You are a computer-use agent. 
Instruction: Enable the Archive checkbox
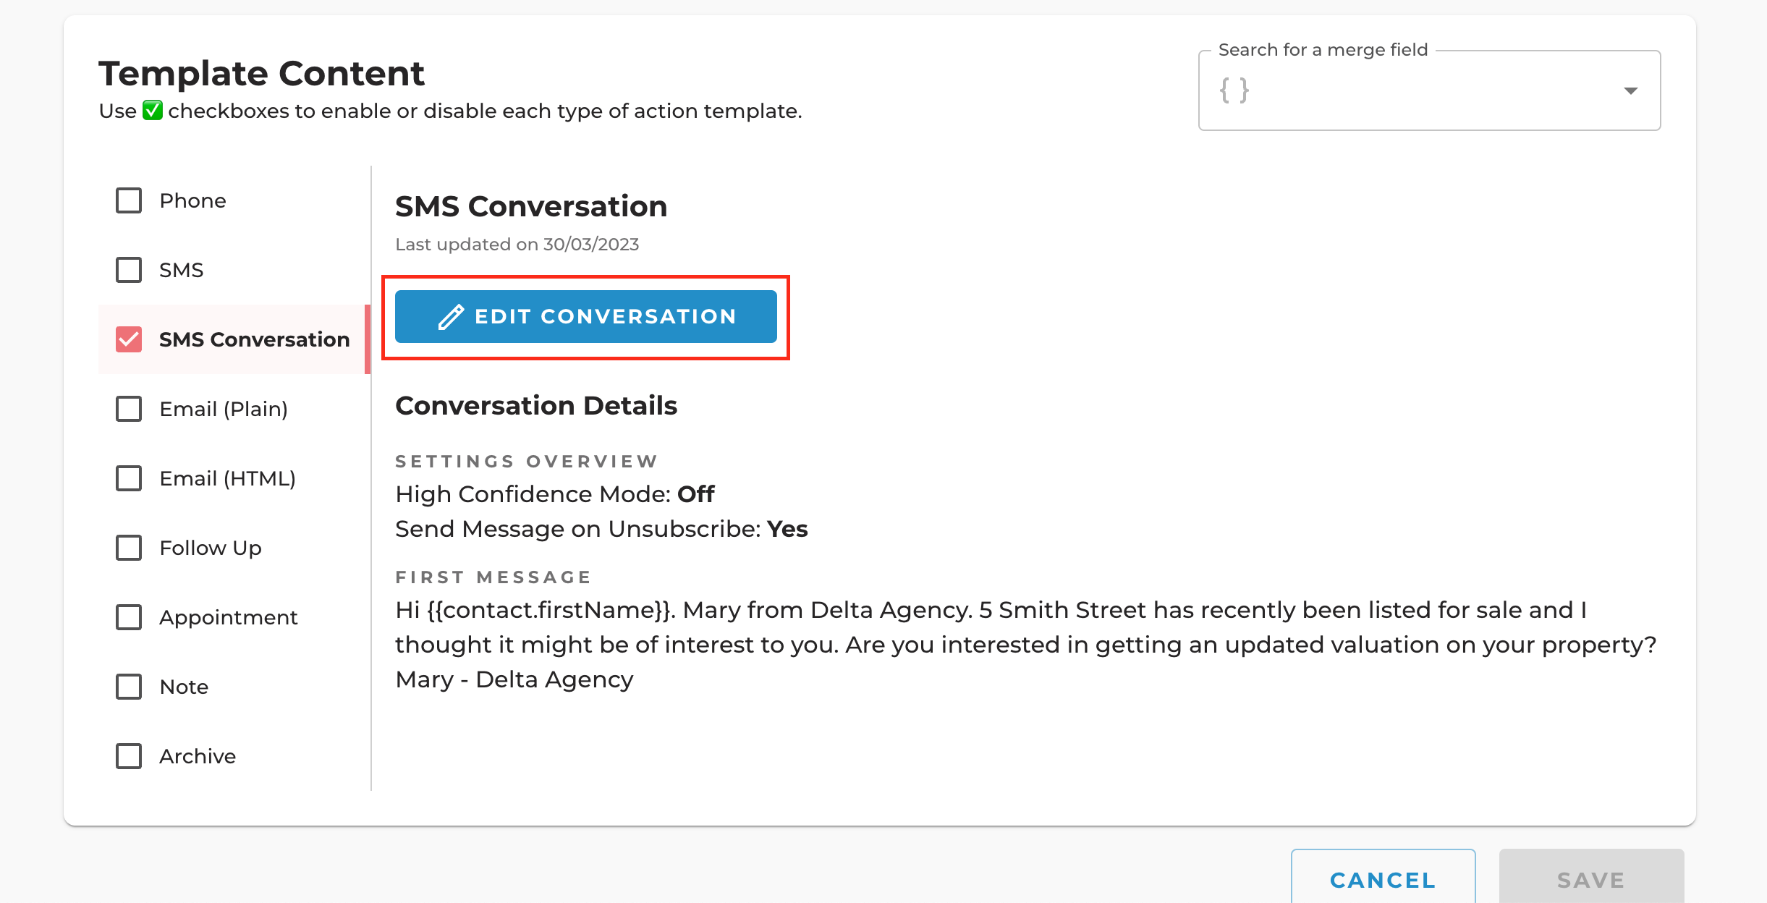[x=129, y=756]
